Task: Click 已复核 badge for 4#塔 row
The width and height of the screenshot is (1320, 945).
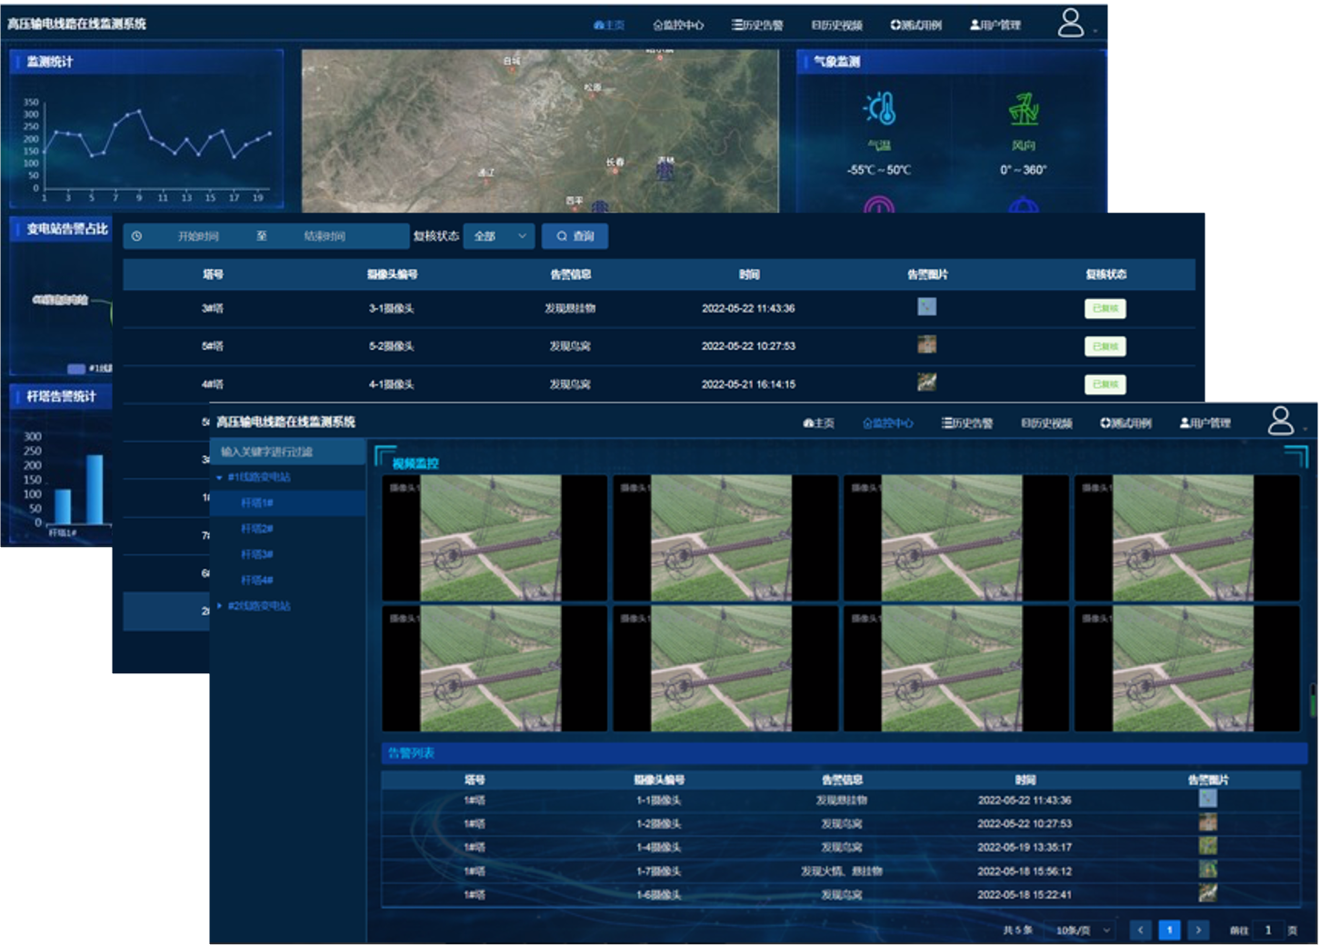Action: click(x=1105, y=384)
